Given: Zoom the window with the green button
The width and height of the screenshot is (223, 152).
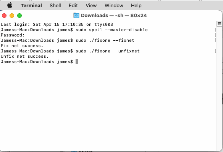Looking at the screenshot, I should [x=19, y=16].
